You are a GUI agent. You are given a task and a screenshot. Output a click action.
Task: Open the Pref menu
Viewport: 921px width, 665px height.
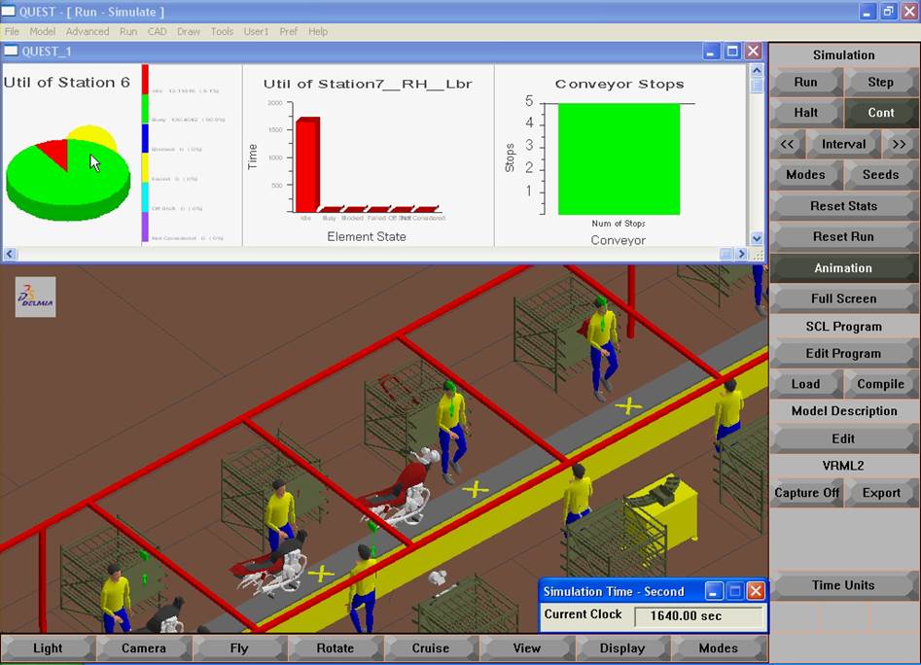pos(289,32)
